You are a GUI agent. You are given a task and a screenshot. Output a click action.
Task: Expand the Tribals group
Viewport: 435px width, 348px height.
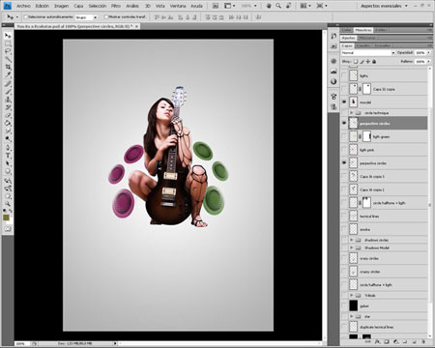click(x=352, y=296)
